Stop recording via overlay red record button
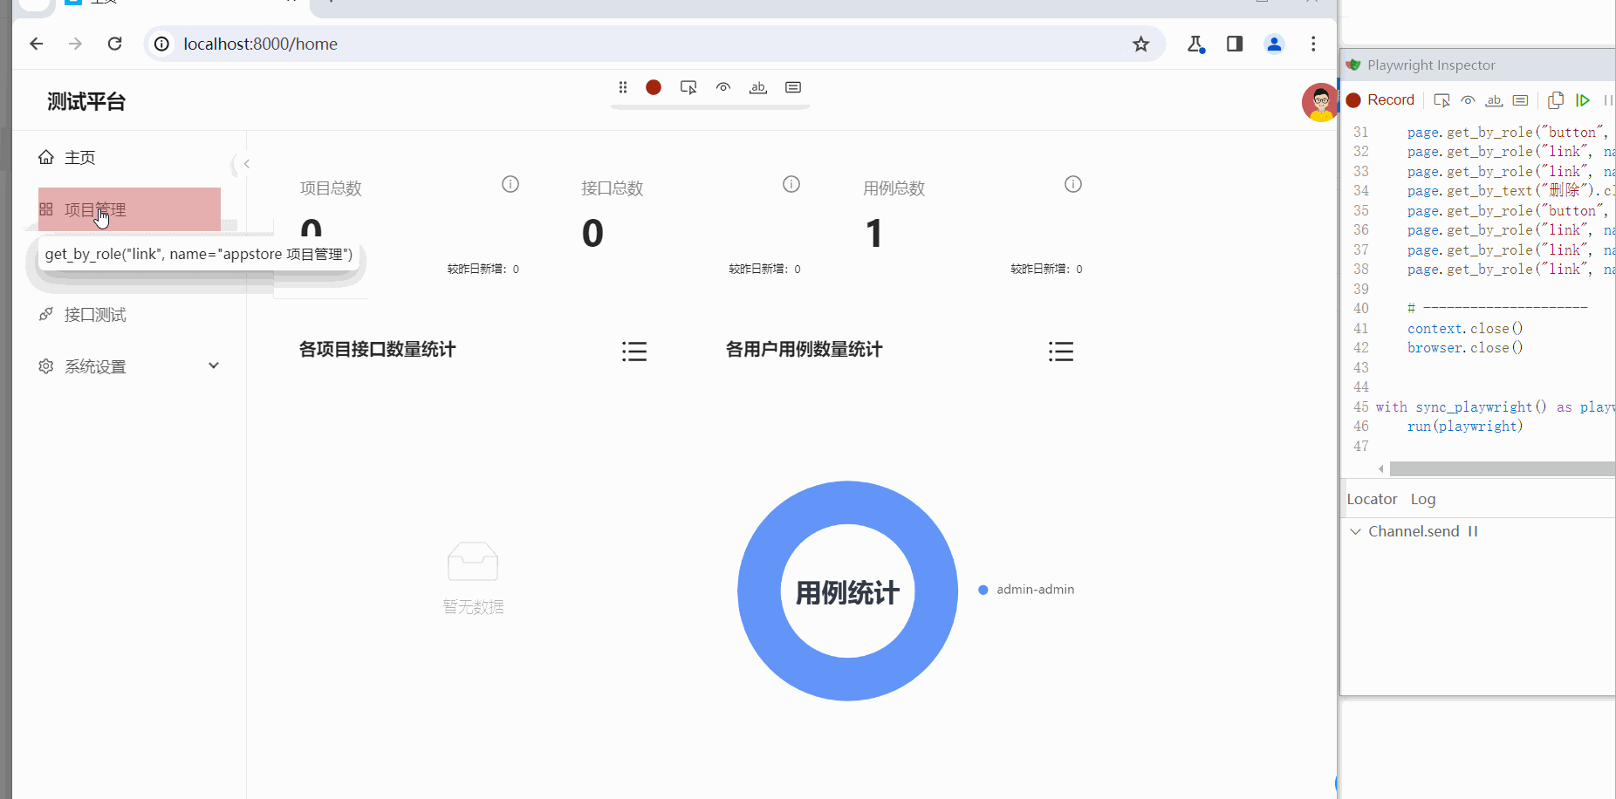This screenshot has width=1616, height=799. 654,87
